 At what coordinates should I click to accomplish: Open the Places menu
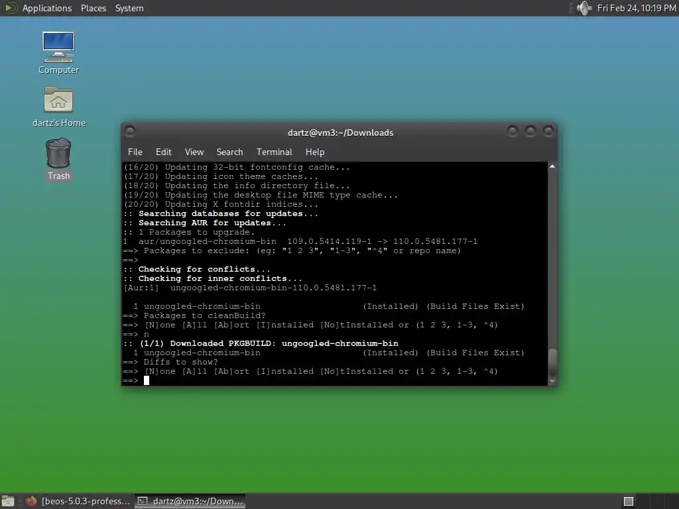(93, 8)
